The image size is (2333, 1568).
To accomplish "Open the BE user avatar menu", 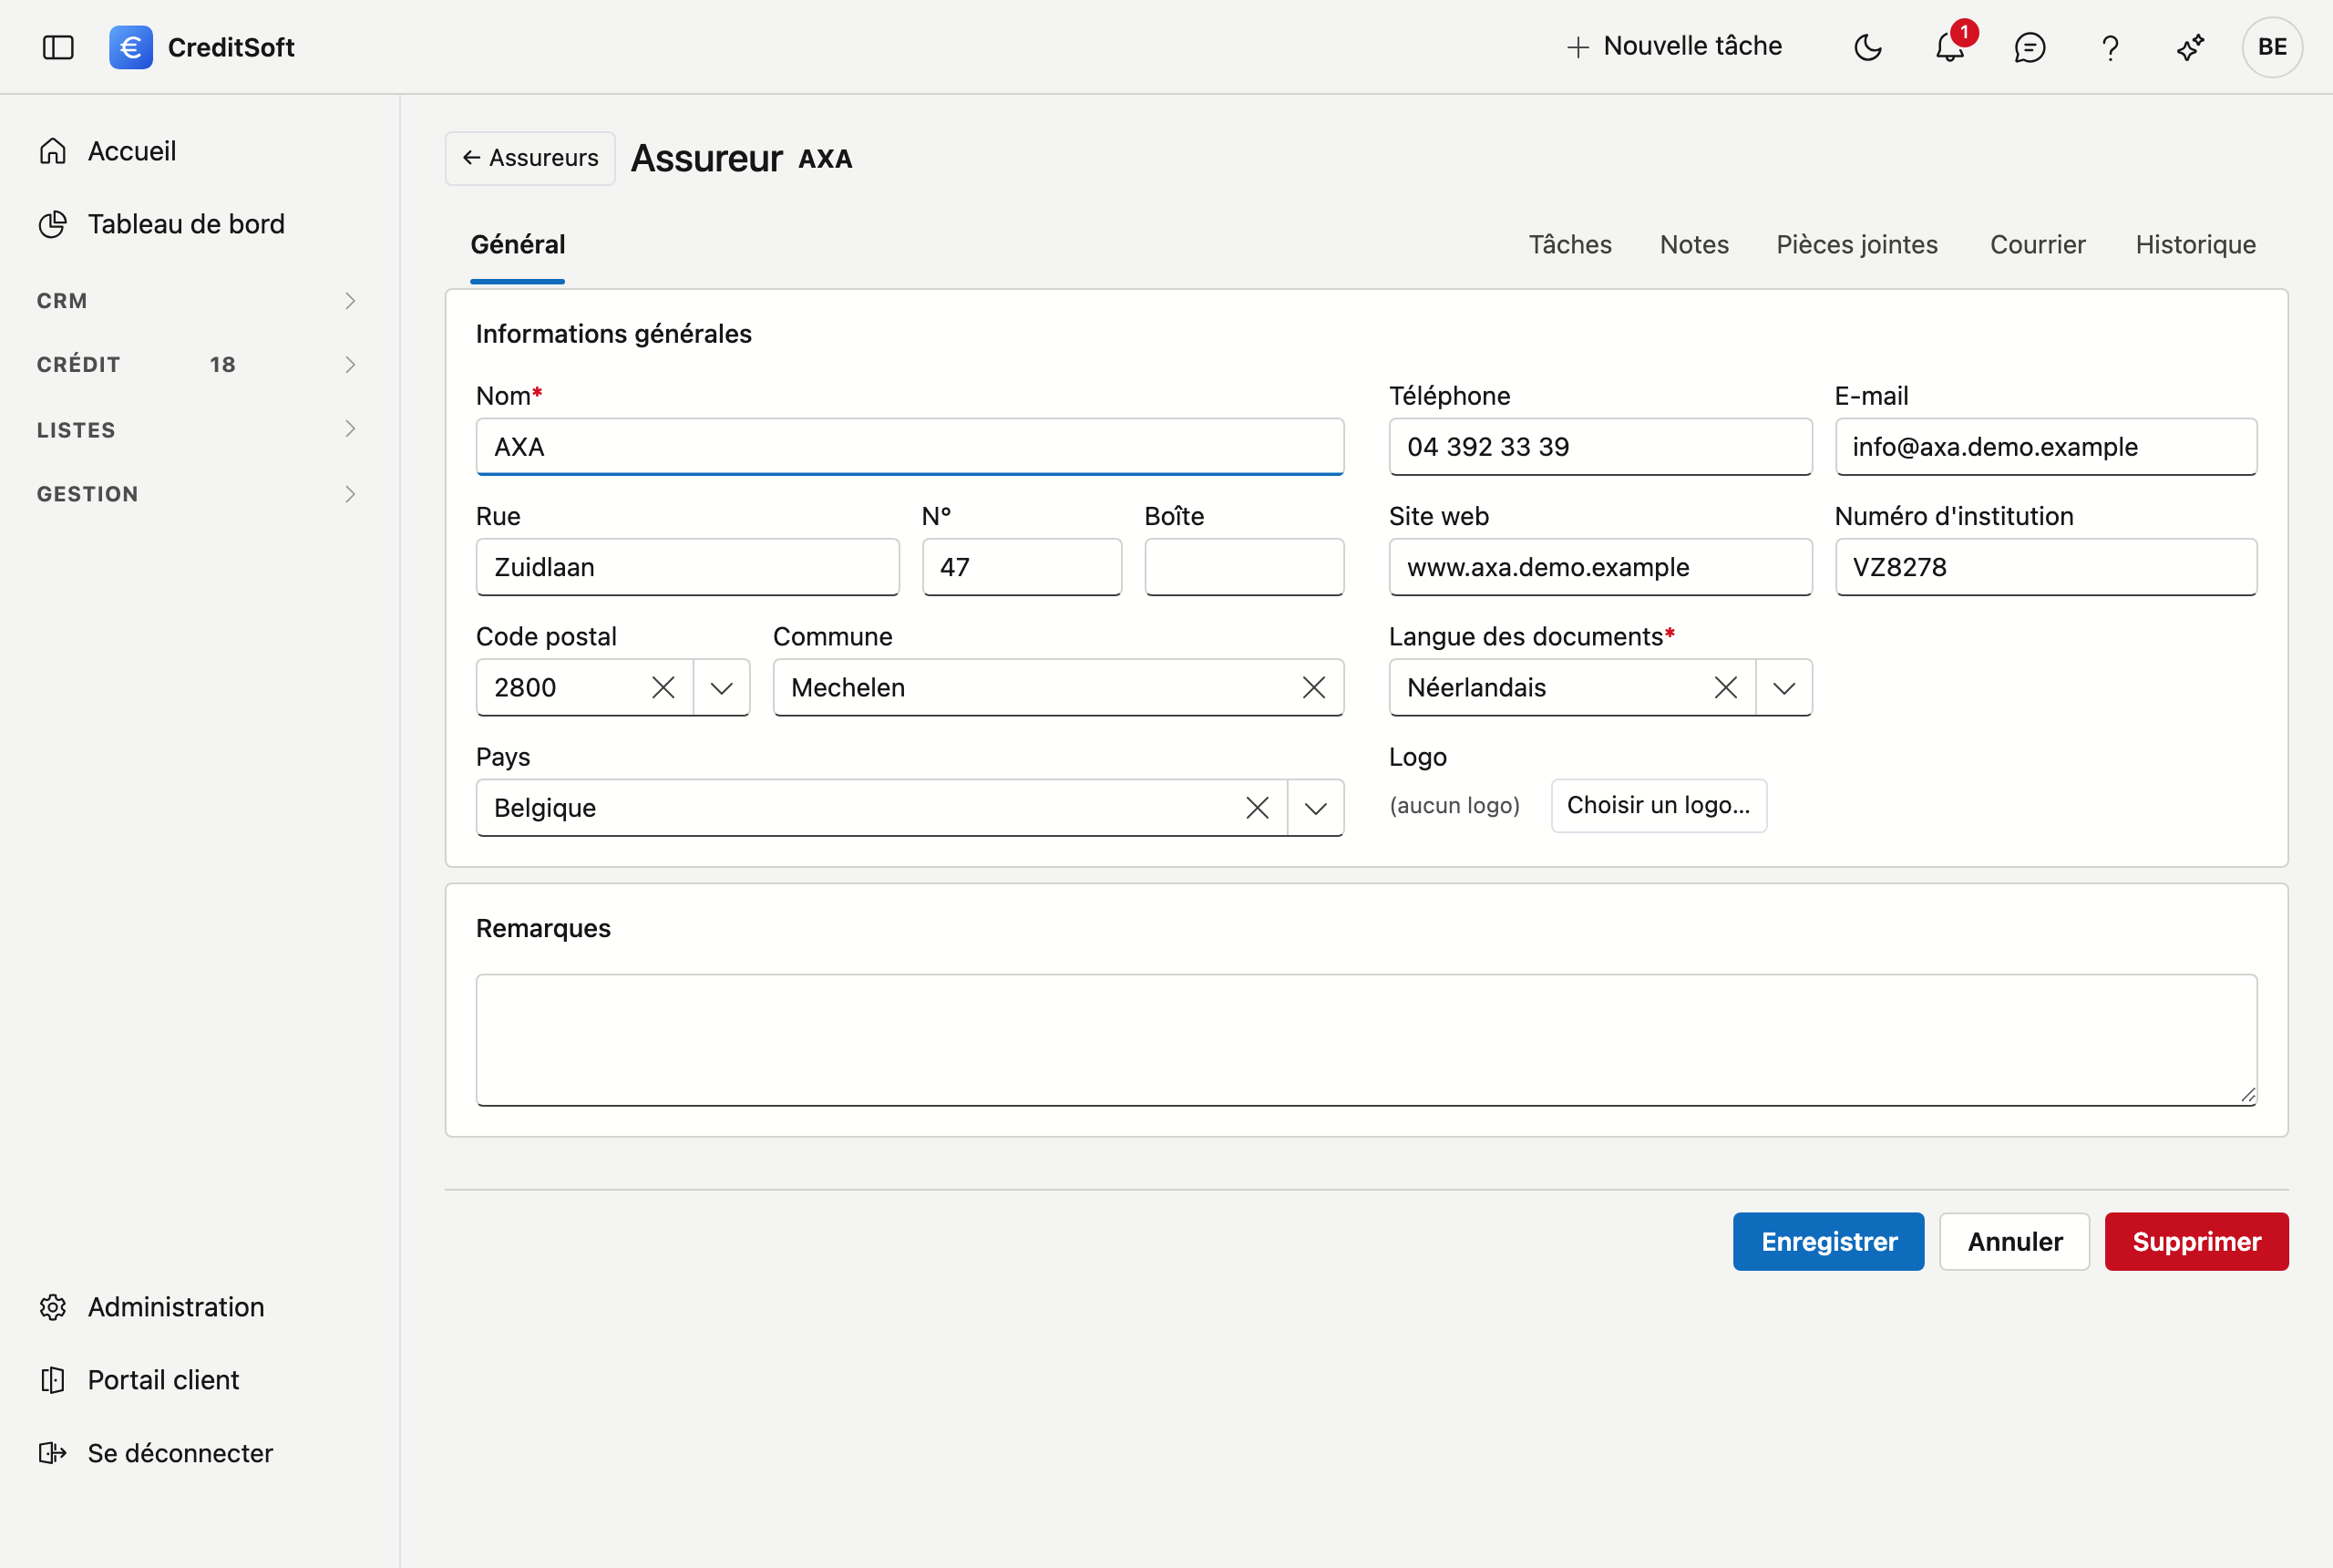I will click(x=2272, y=47).
